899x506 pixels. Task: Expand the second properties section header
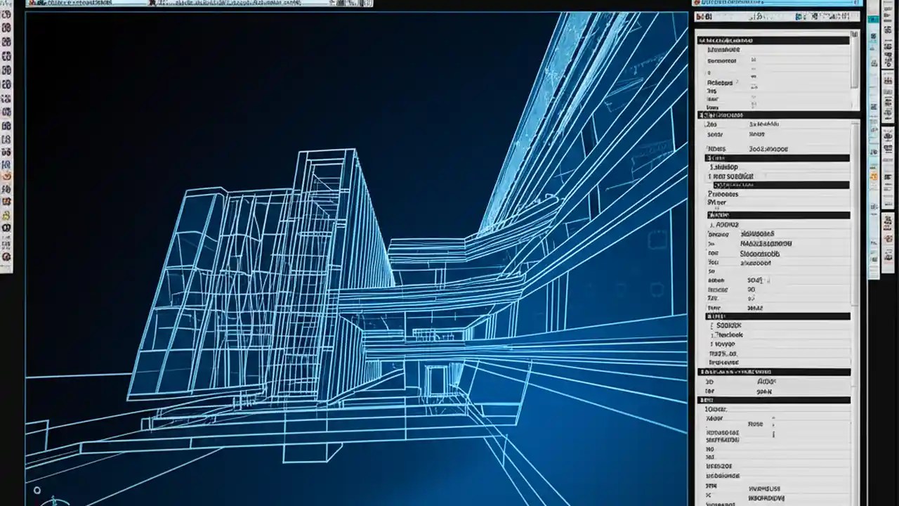tap(773, 115)
